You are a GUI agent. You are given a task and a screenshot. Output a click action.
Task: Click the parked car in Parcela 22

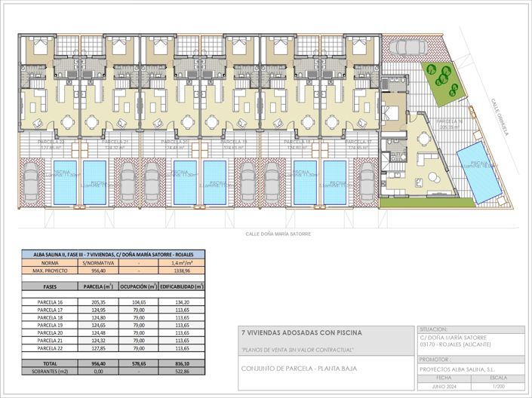point(32,183)
